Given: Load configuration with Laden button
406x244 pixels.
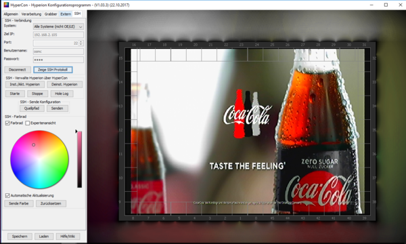Looking at the screenshot, I should pyautogui.click(x=44, y=237).
